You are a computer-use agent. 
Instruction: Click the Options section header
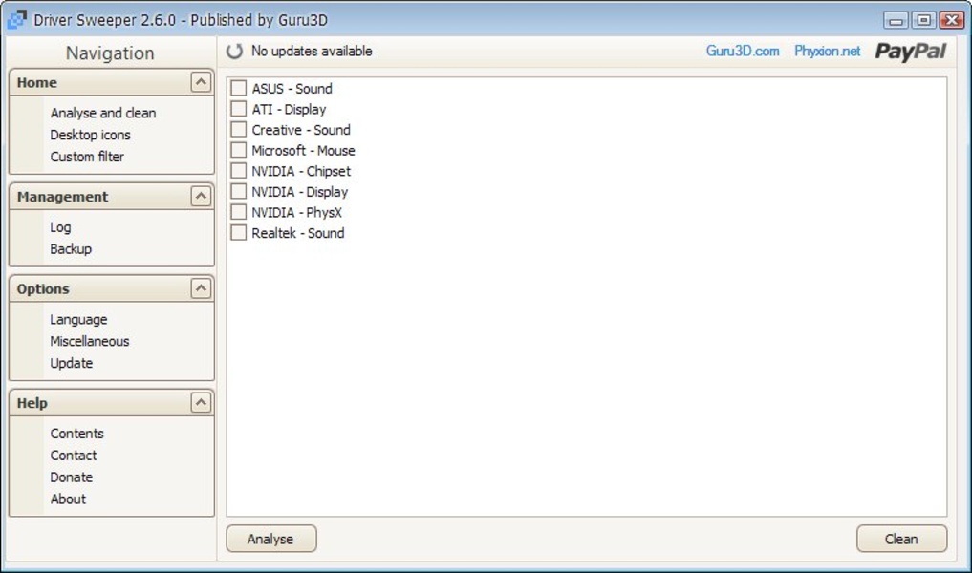[112, 288]
